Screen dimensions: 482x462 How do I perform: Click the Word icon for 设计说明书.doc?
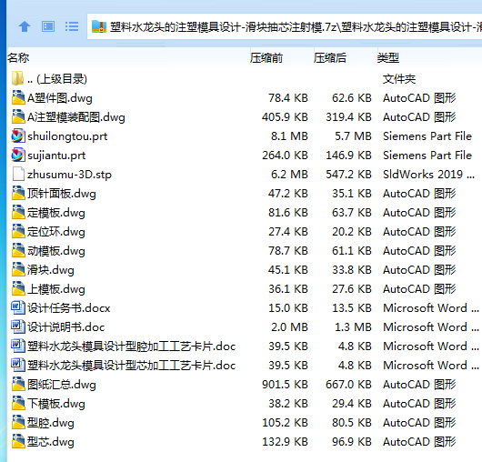18,326
